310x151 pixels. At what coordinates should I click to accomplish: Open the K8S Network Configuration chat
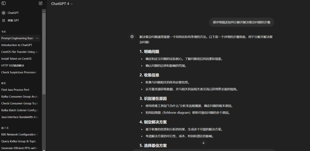(20, 135)
